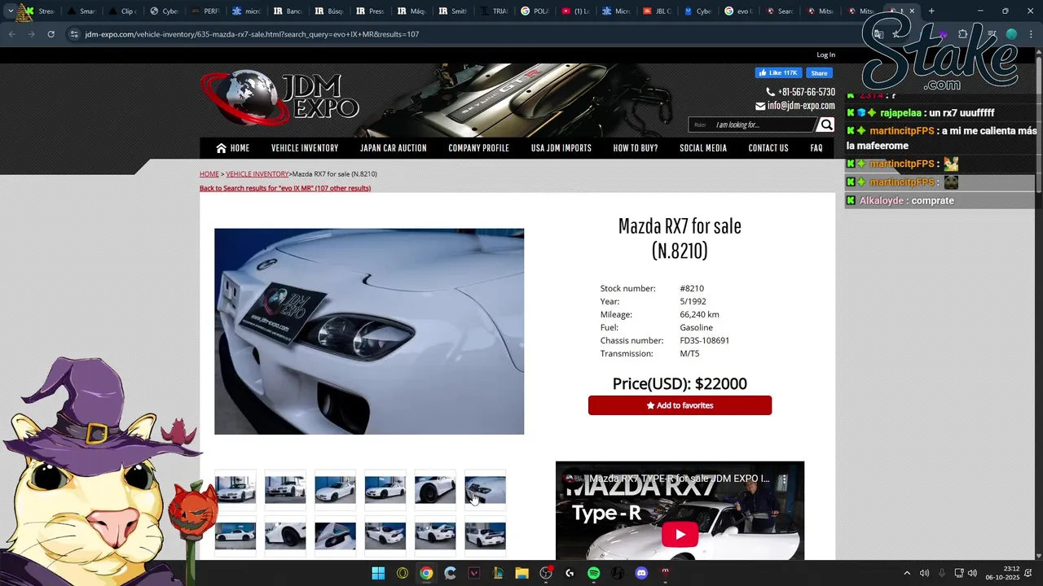Image resolution: width=1043 pixels, height=586 pixels.
Task: Reload the page with the refresh icon
Action: 51,34
